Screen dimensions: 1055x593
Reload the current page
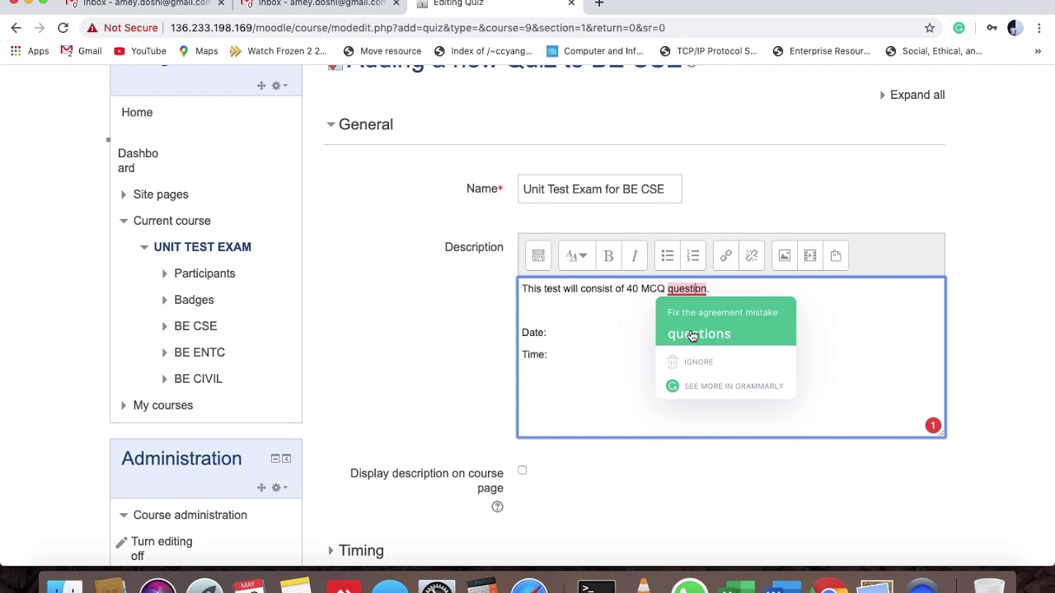pos(63,28)
